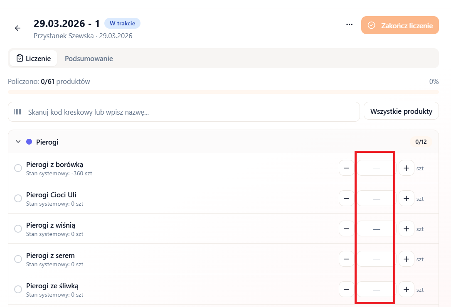Screen dimensions: 451x307
Task: Click quantity field for Pierogi z borówką
Action: point(377,168)
